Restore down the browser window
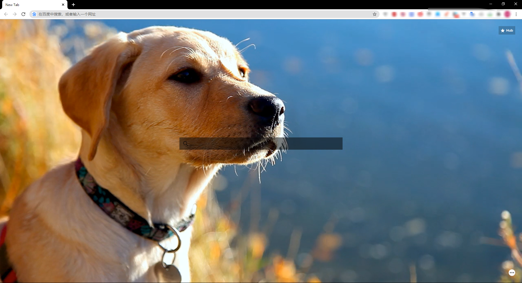Image resolution: width=522 pixels, height=283 pixels. [x=503, y=4]
